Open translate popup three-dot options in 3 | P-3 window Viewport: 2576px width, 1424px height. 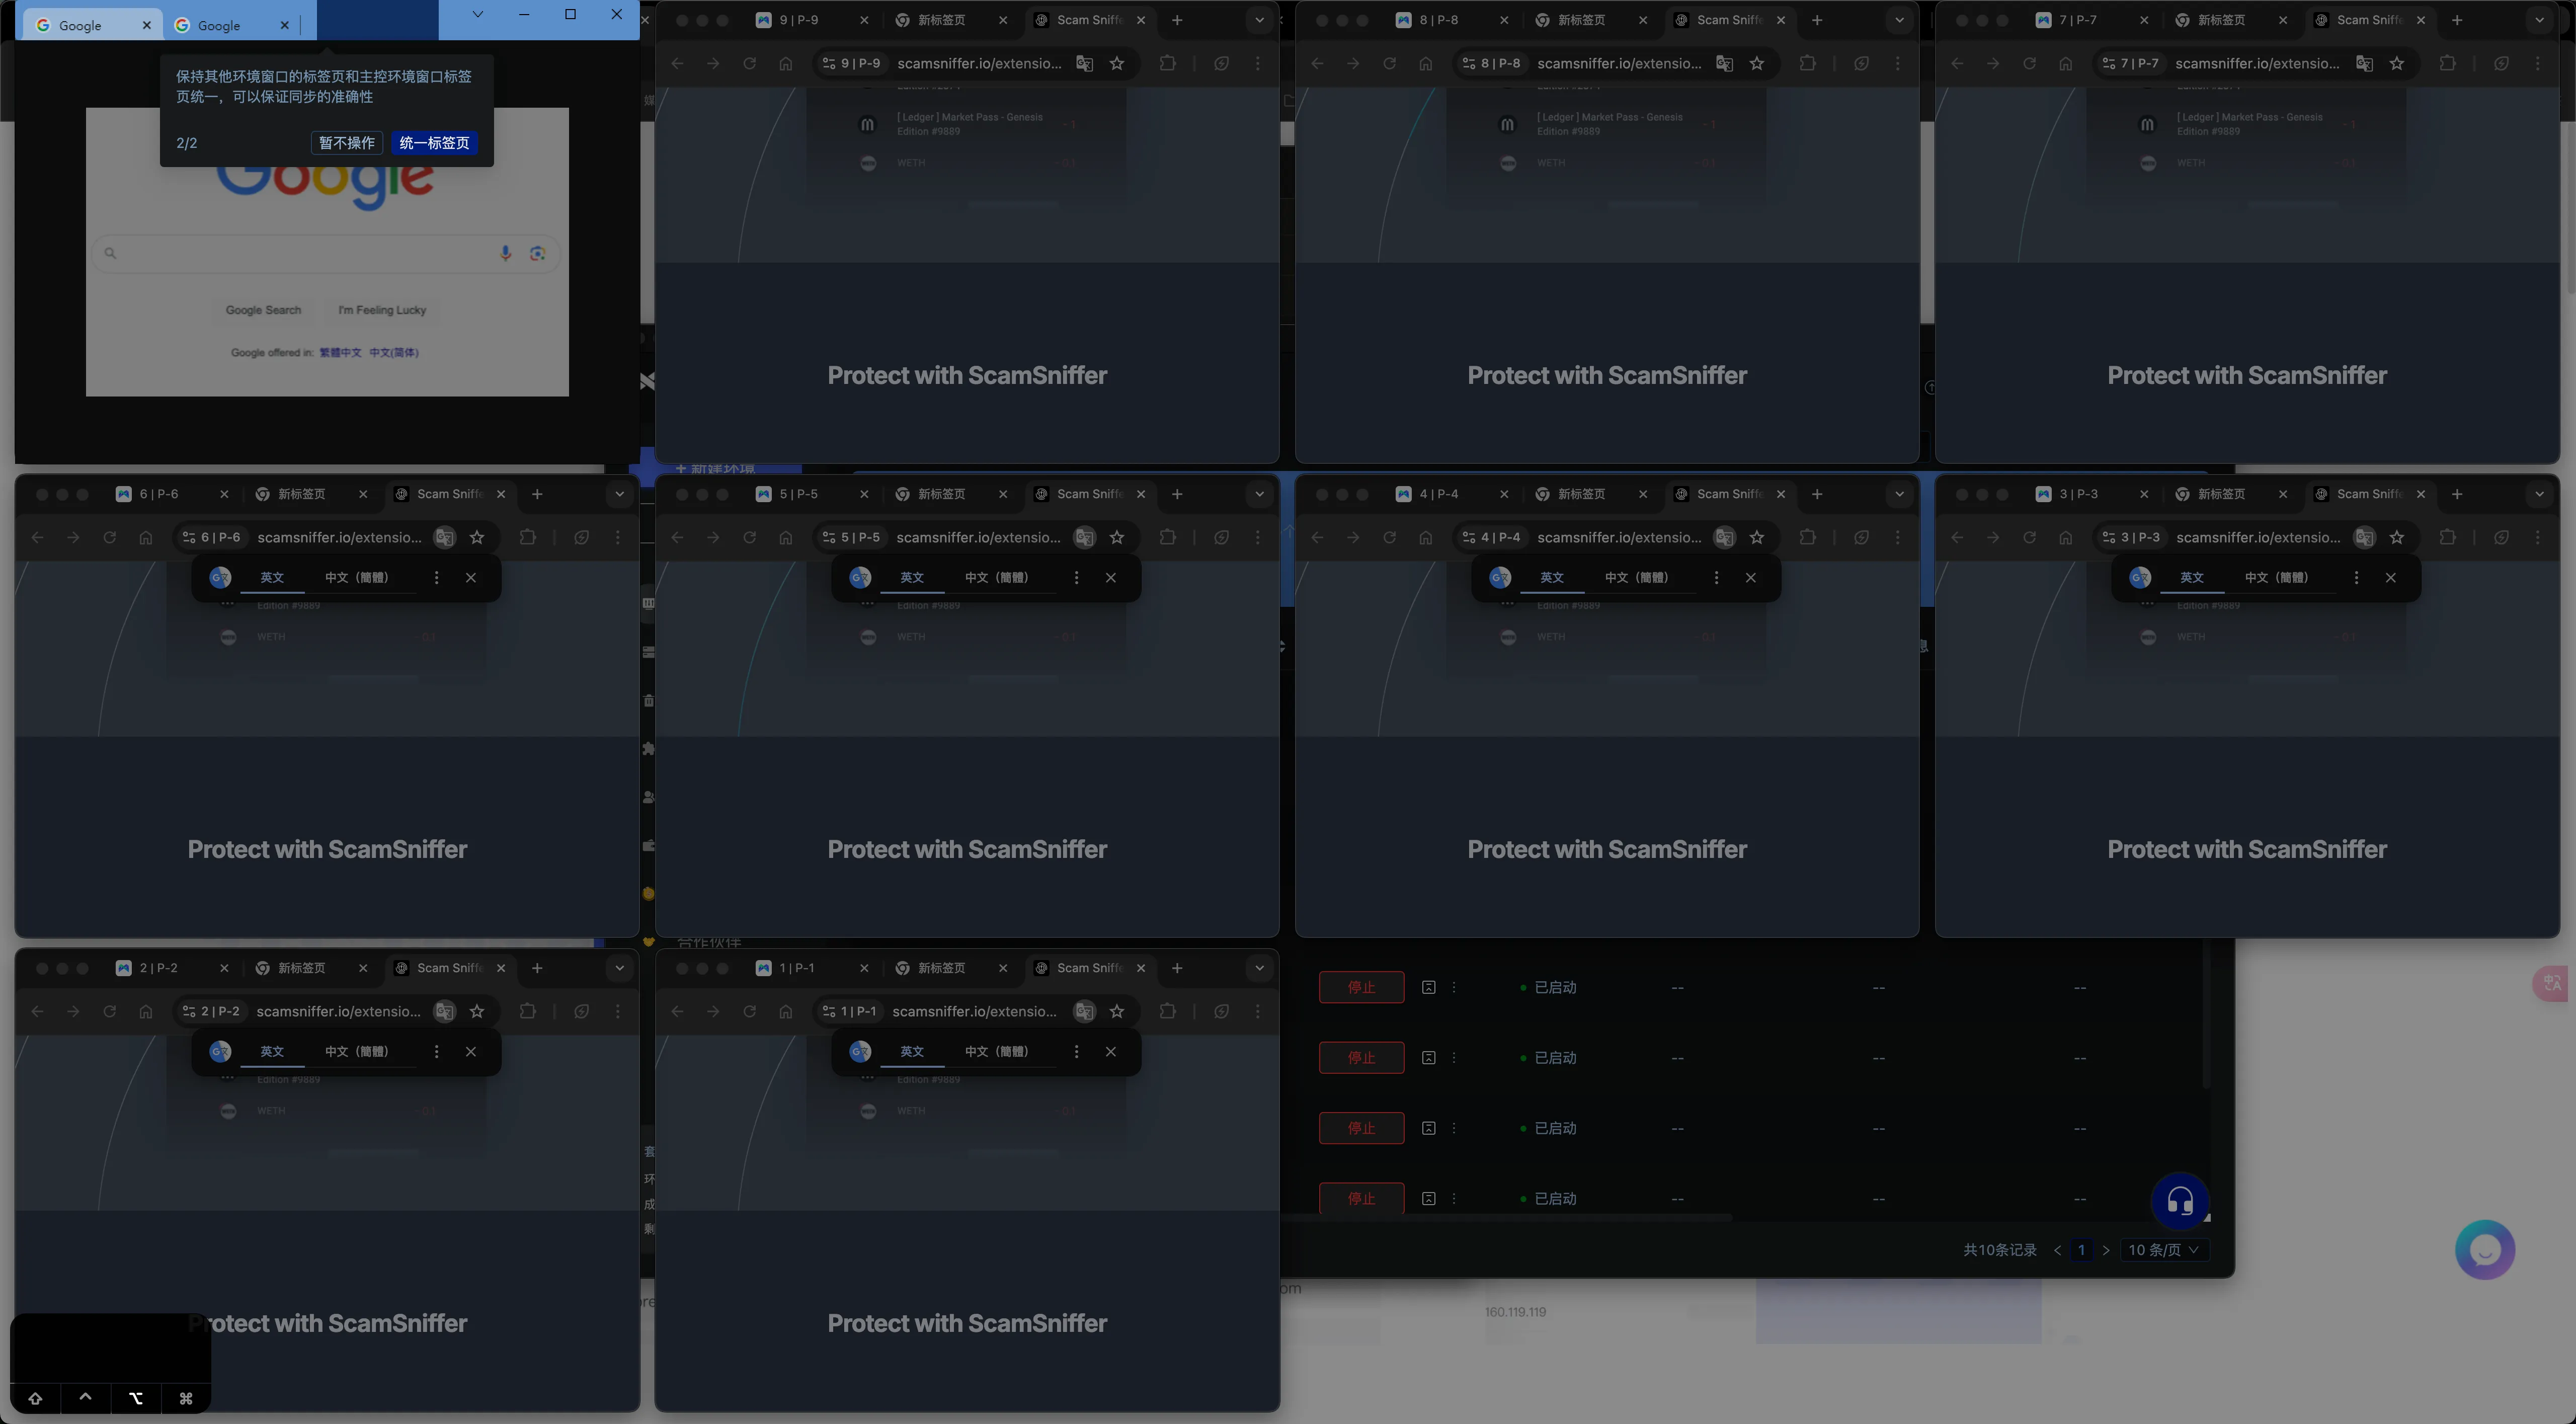(2356, 577)
